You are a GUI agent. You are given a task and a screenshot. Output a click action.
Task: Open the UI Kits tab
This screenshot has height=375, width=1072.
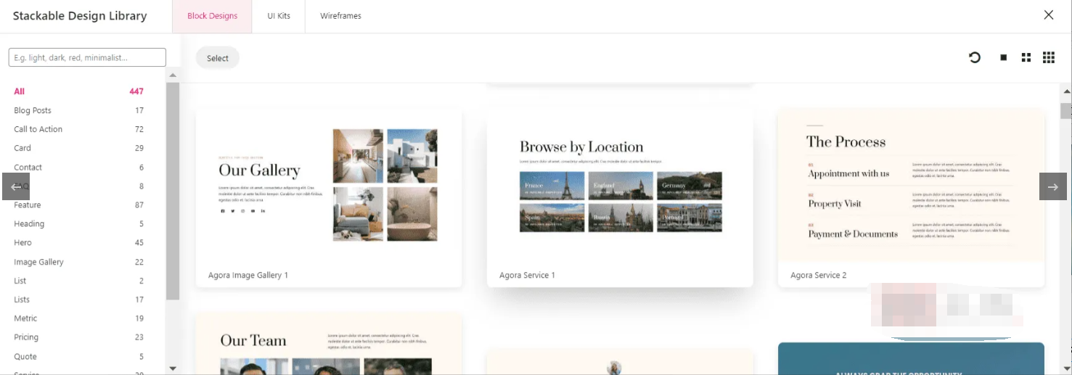click(279, 16)
